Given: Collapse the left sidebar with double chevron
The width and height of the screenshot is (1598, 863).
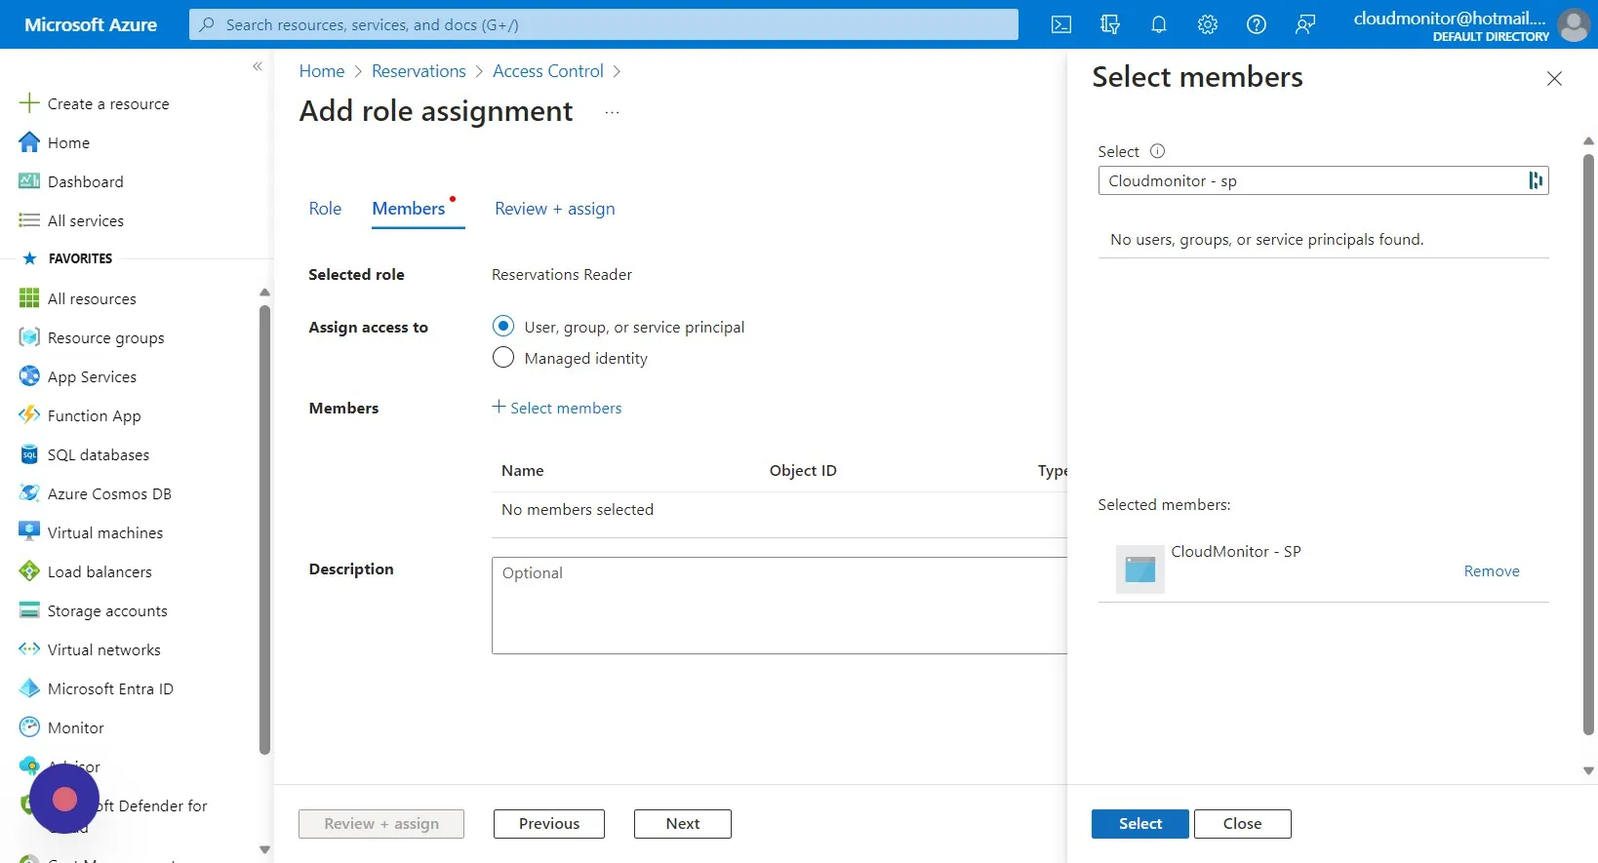Looking at the screenshot, I should pos(258,66).
